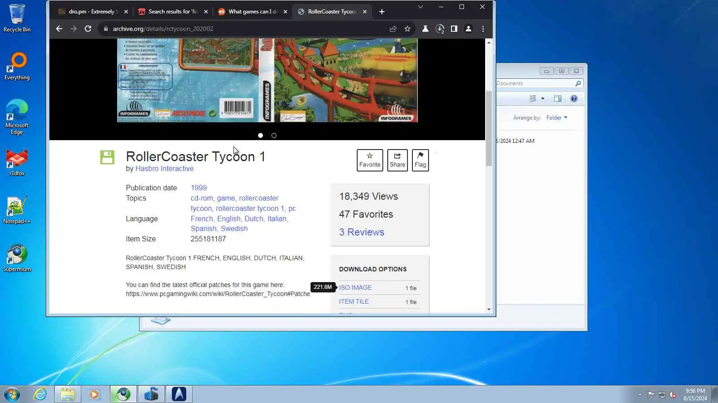718x403 pixels.
Task: Show hidden system tray icons
Action: [640, 394]
